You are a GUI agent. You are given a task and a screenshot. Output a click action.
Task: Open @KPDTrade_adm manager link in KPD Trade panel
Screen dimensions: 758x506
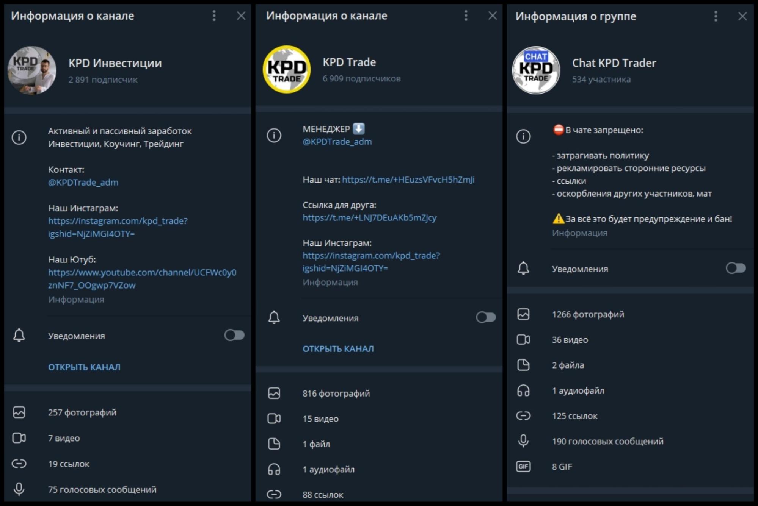[x=337, y=142]
